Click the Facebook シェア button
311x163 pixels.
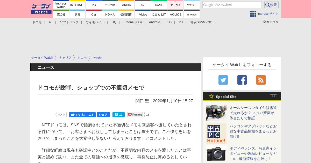(103, 115)
